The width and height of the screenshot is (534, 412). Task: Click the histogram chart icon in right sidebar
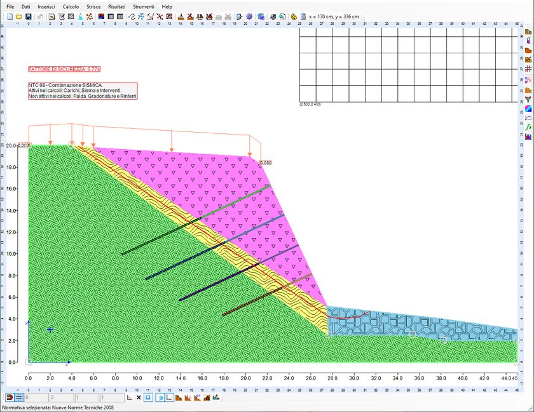tap(528, 136)
